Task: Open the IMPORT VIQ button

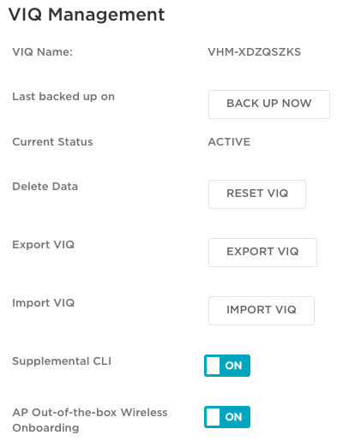Action: click(x=262, y=311)
